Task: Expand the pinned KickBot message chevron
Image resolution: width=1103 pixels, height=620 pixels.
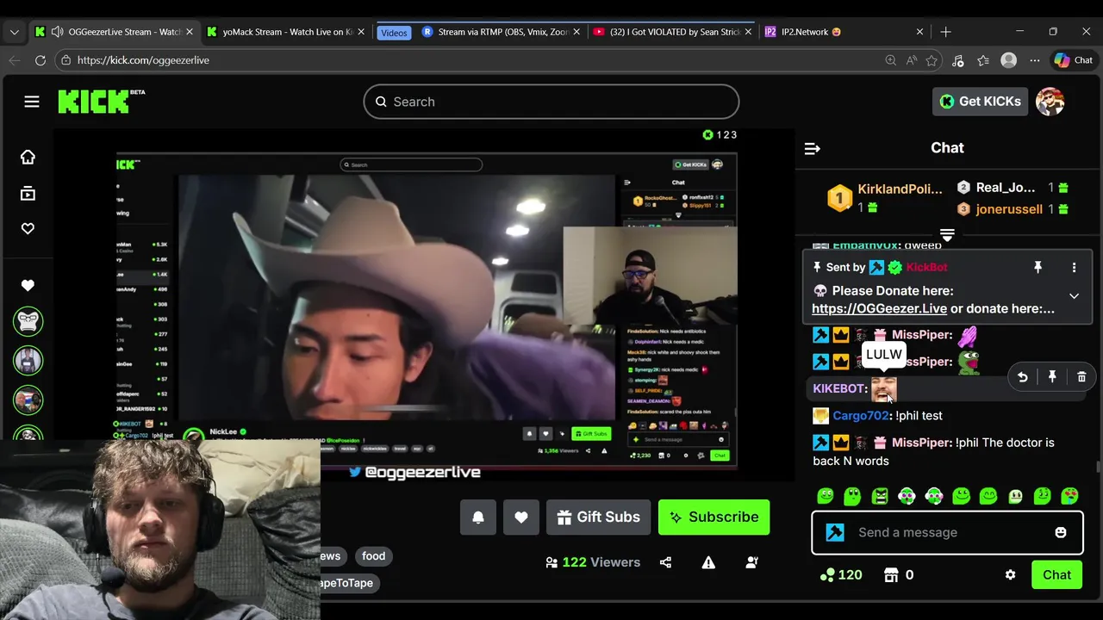Action: (x=1074, y=296)
